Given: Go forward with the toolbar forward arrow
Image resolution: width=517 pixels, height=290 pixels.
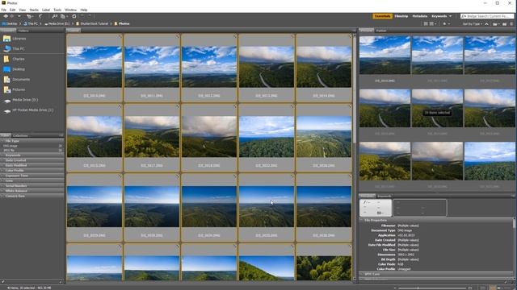Looking at the screenshot, I should (x=12, y=16).
